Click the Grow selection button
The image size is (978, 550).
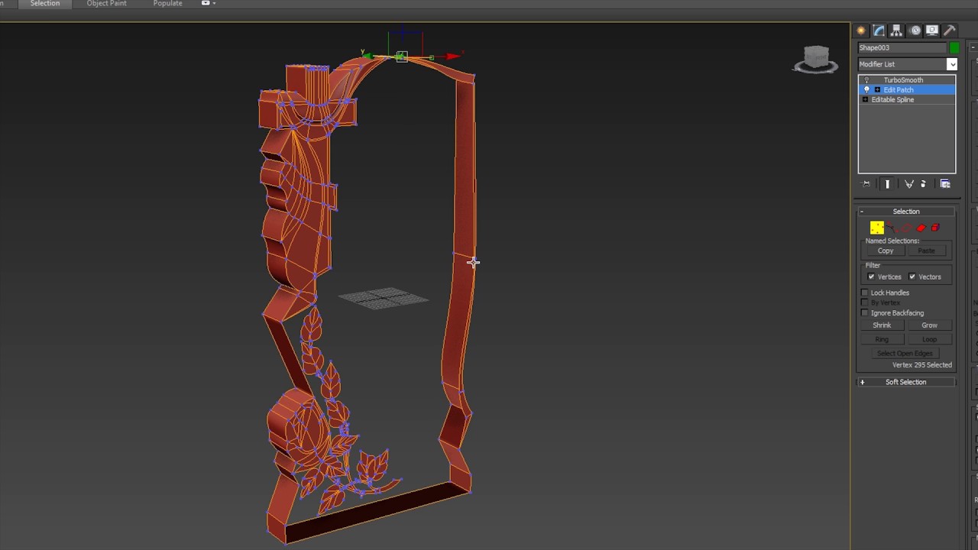[929, 325]
